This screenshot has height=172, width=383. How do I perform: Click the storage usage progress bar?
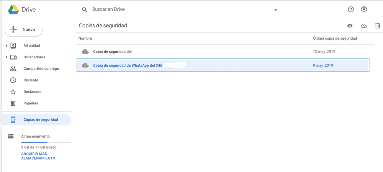[x=46, y=142]
